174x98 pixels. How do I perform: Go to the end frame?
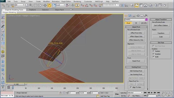(159, 93)
